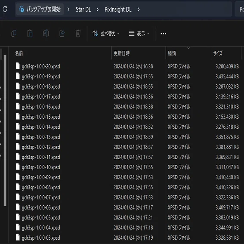244x244 pixels.
Task: Select file gdr3sp-1.0.0-12.xpsd
Action: [x=41, y=147]
